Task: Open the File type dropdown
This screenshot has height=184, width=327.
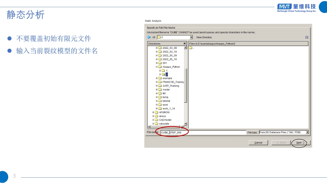Action: coord(307,132)
